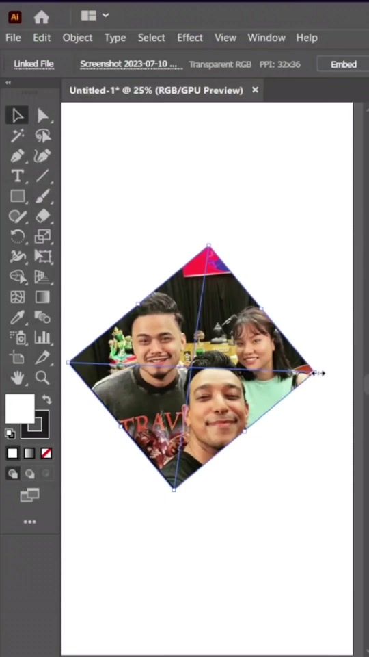Activate the Blend tool

point(42,317)
